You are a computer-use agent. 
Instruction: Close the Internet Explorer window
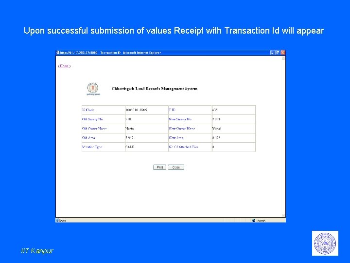coord(283,53)
